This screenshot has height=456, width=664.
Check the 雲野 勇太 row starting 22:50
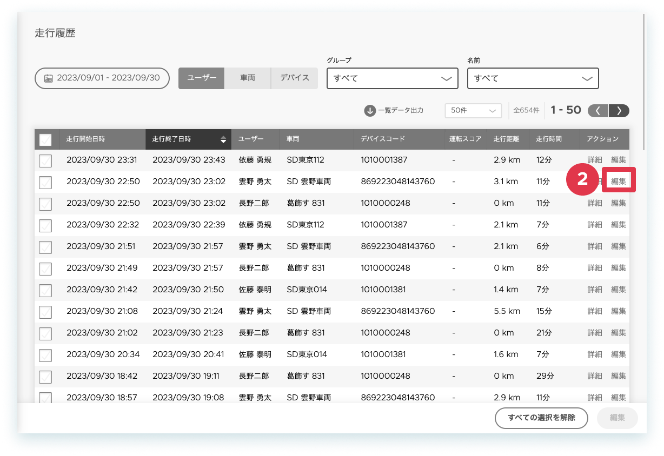tap(45, 182)
